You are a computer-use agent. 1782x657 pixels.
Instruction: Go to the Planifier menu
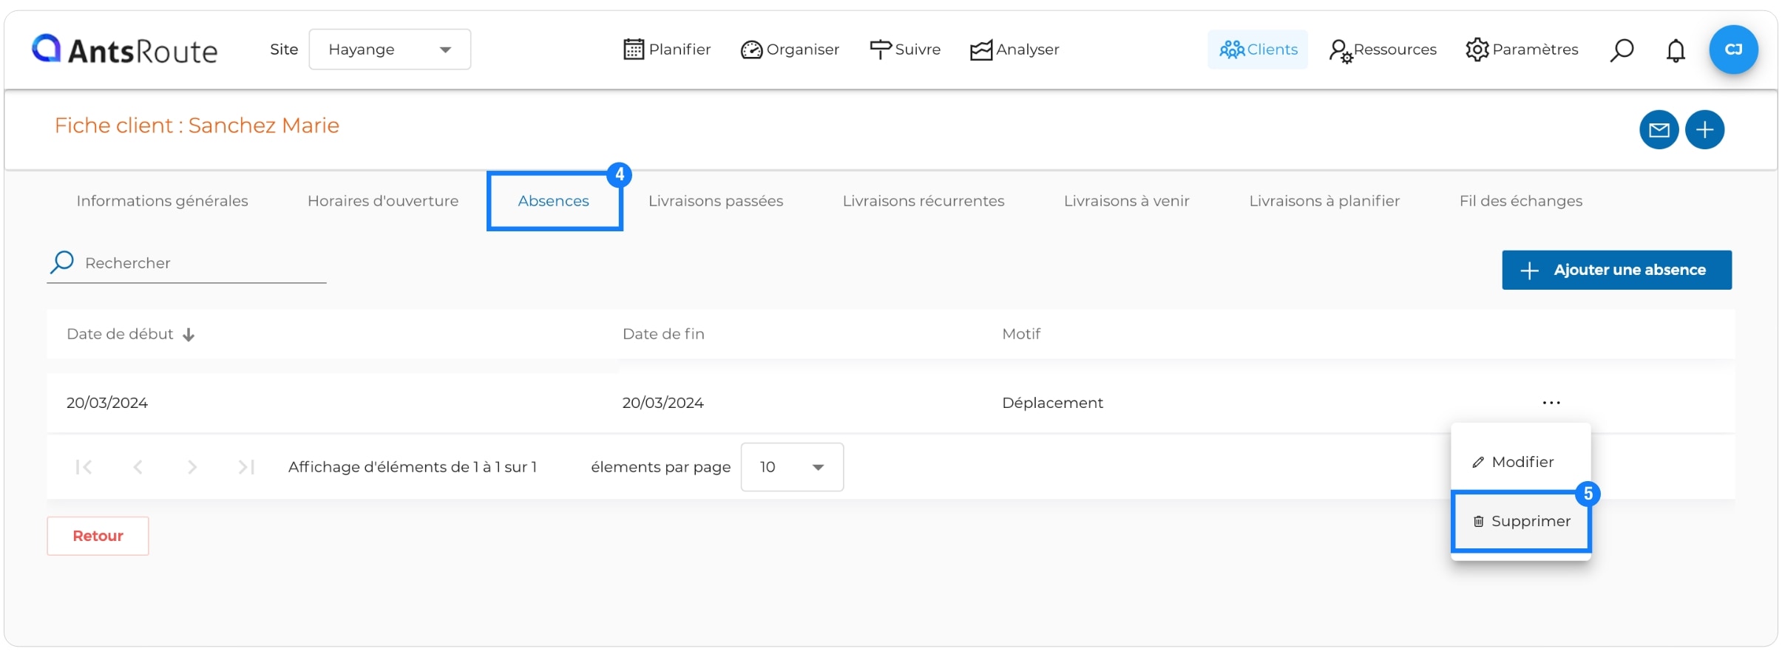tap(667, 50)
